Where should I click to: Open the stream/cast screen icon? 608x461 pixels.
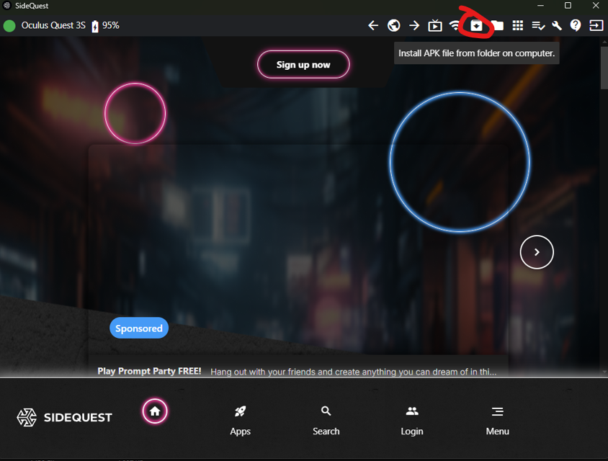point(434,26)
